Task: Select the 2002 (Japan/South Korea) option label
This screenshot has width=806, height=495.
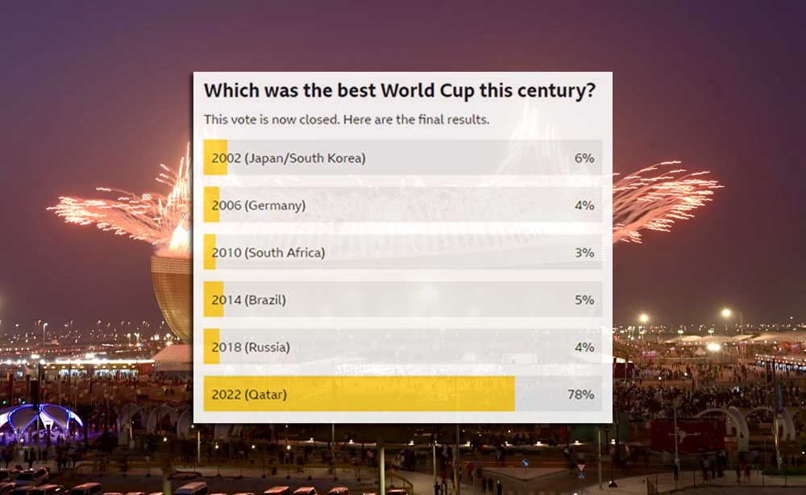Action: [289, 158]
